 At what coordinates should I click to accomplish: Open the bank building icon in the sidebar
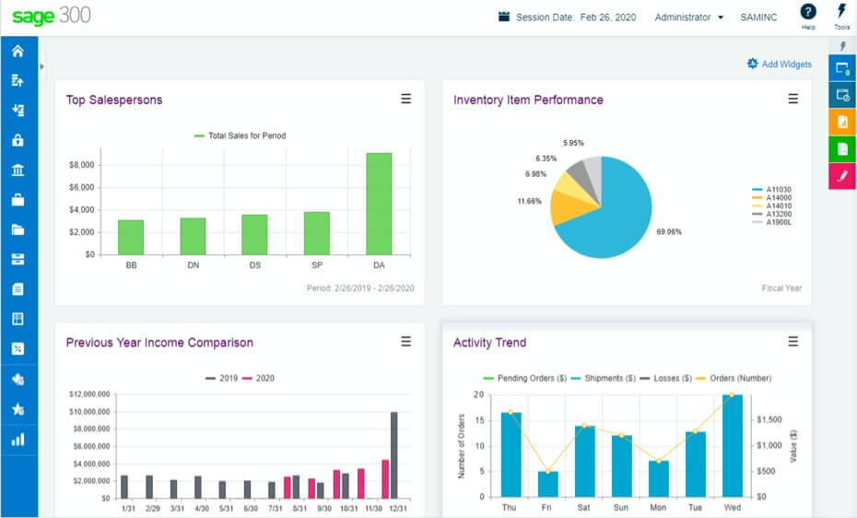pyautogui.click(x=18, y=171)
